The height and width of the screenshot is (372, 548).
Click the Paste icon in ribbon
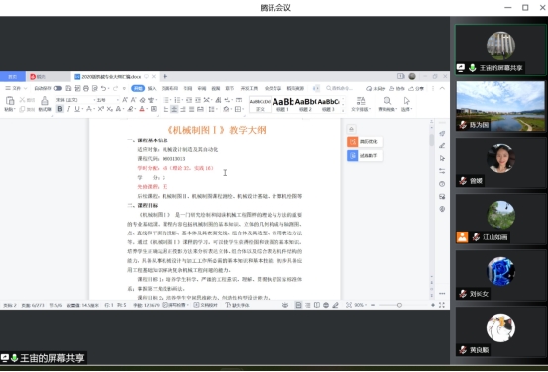10,101
